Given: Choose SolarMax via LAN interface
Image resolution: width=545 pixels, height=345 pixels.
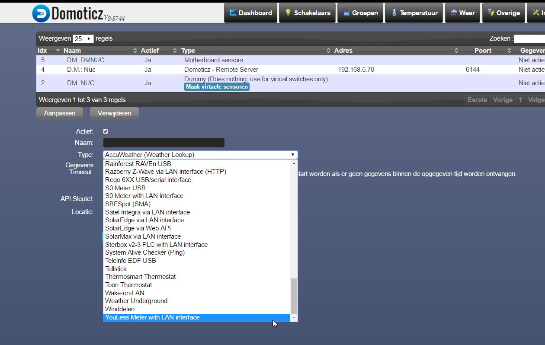Looking at the screenshot, I should (197, 236).
